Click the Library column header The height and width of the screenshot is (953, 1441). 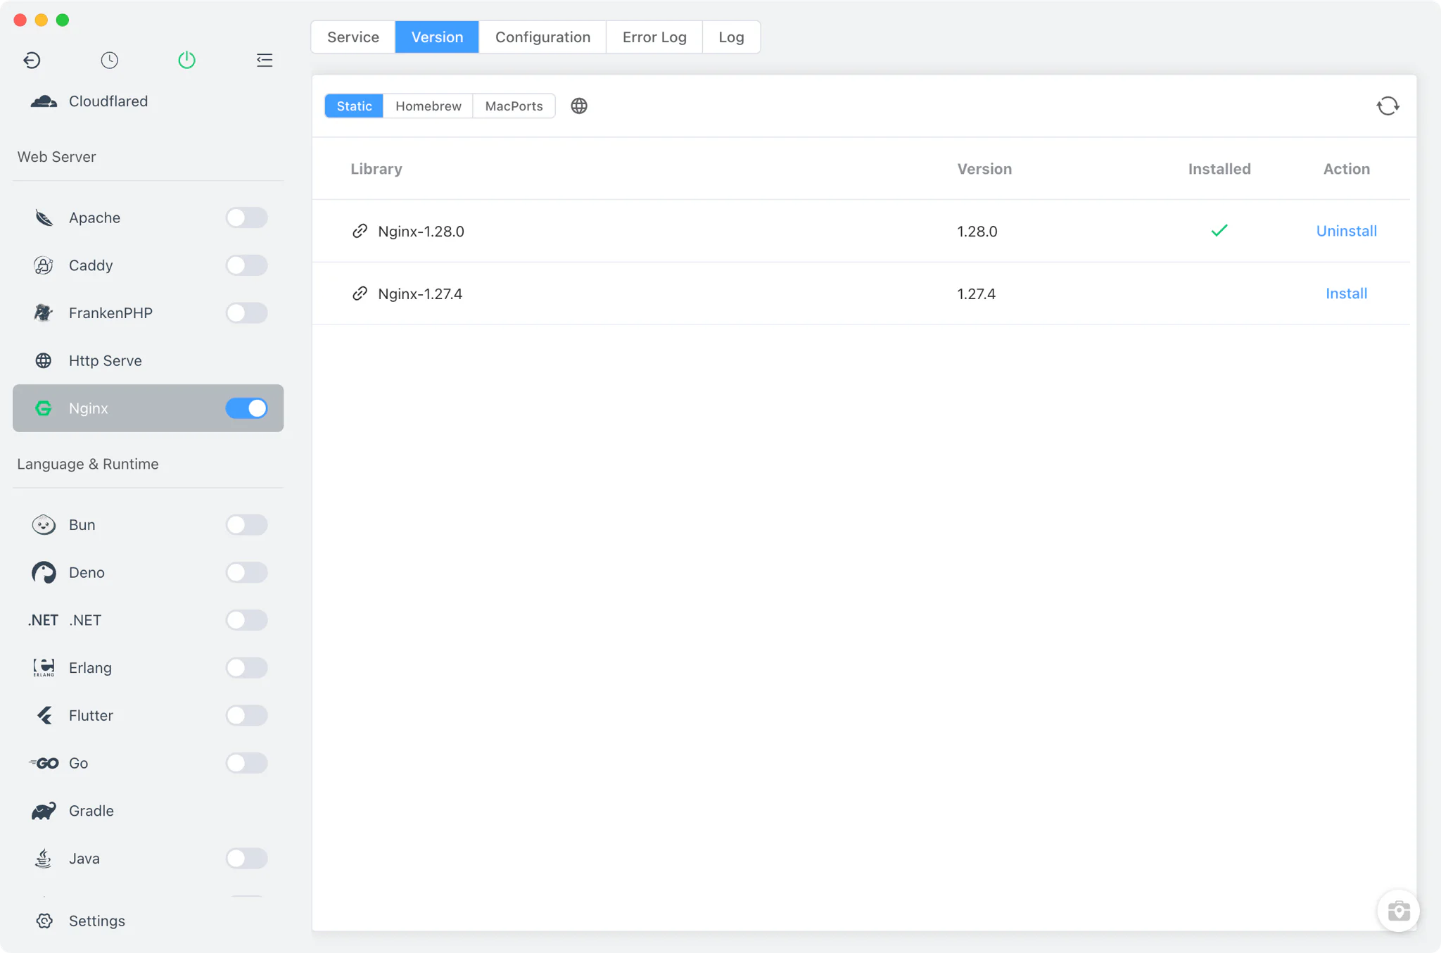[x=376, y=169]
